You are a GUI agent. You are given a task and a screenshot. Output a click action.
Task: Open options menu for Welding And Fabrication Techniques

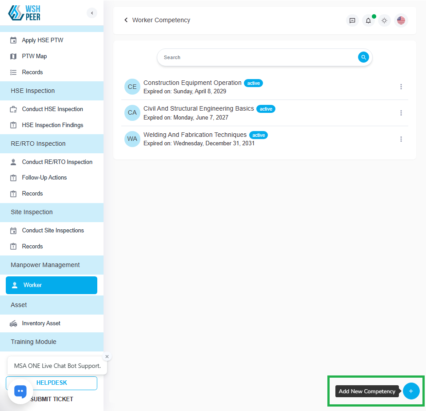coord(401,139)
